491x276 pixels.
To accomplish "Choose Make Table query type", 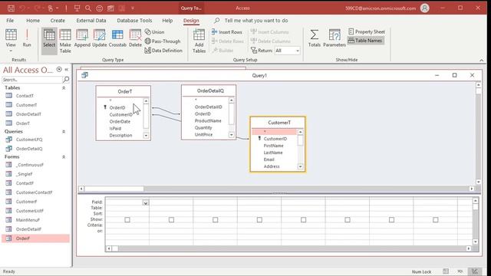I will click(65, 41).
